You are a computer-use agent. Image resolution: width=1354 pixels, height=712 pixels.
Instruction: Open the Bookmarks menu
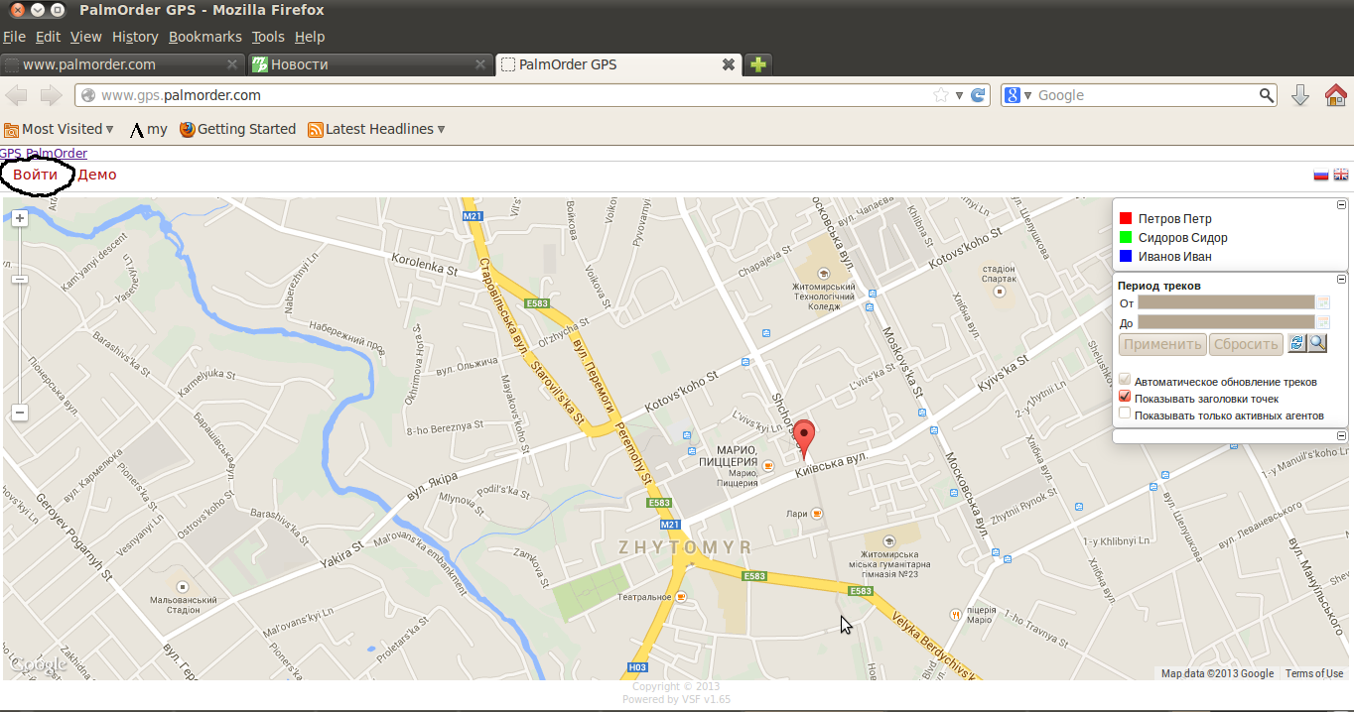[204, 37]
